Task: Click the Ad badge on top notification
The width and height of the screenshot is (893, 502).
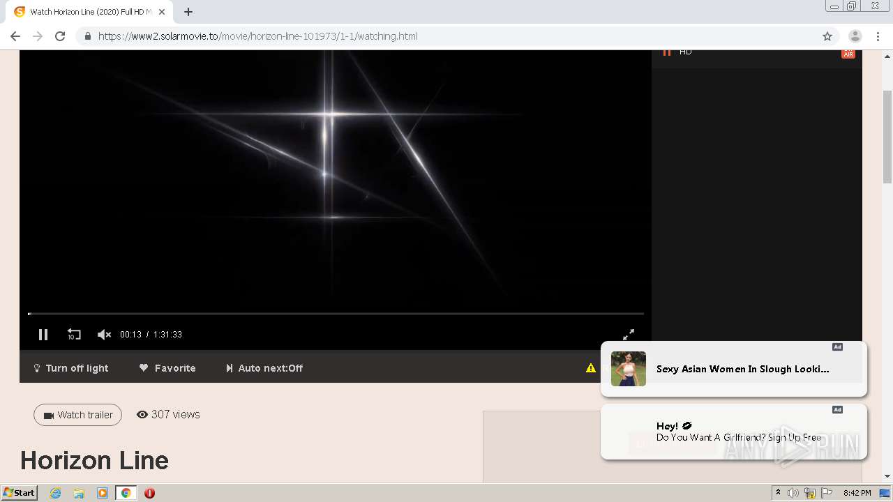Action: tap(837, 347)
